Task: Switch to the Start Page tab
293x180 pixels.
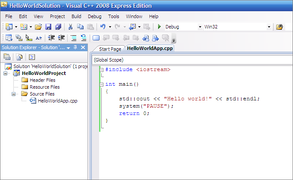Action: [110, 49]
